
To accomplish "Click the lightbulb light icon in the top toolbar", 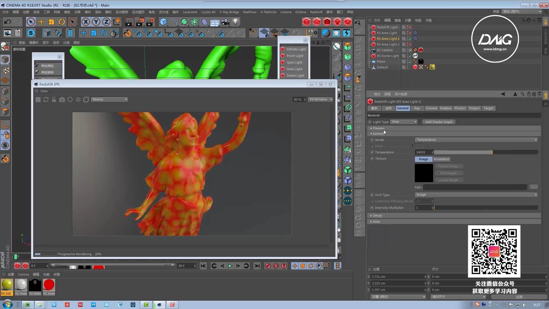I will click(235, 22).
